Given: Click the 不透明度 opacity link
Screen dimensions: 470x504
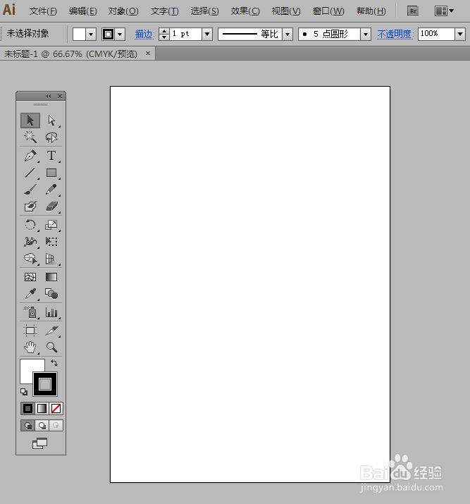Looking at the screenshot, I should coord(395,34).
